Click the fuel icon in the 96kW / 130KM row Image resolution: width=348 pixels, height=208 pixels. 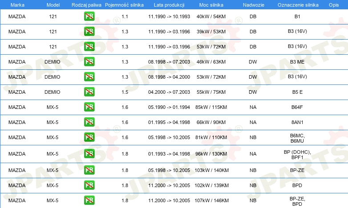click(x=89, y=153)
